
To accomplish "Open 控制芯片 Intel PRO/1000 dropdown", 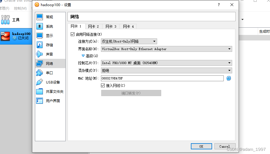I will coord(166,63).
